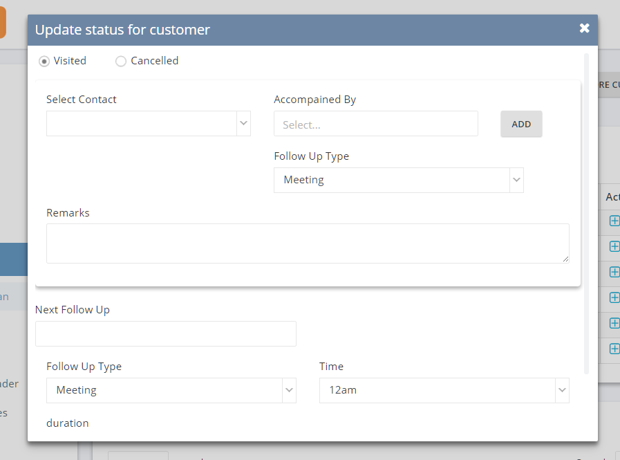Click the "duration" label

click(68, 423)
